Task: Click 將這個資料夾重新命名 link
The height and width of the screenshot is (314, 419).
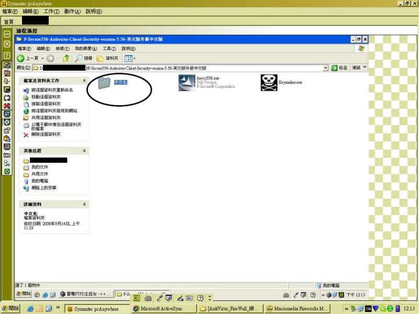Action: click(52, 90)
